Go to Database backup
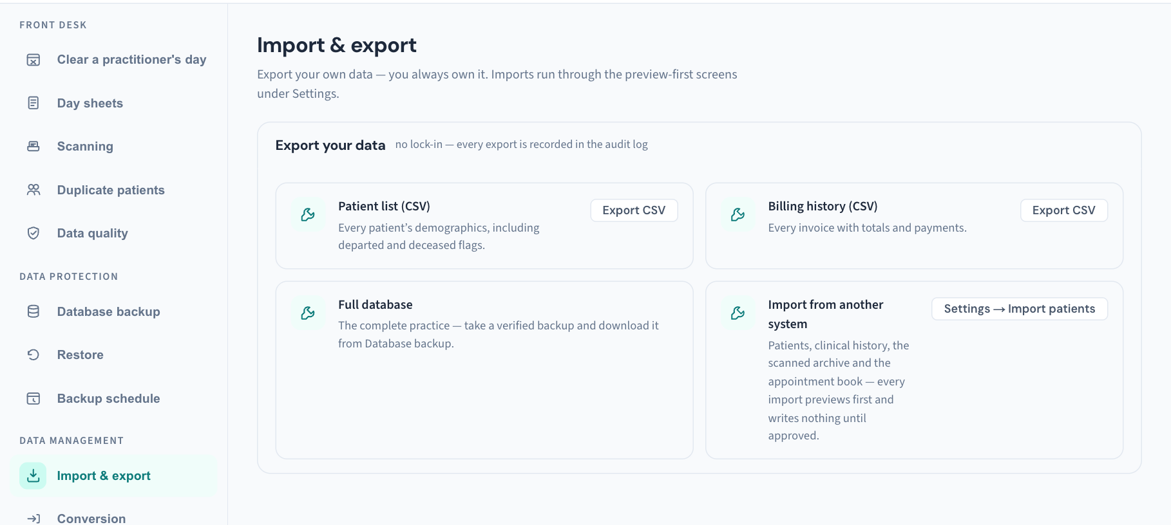The image size is (1171, 525). 114,311
